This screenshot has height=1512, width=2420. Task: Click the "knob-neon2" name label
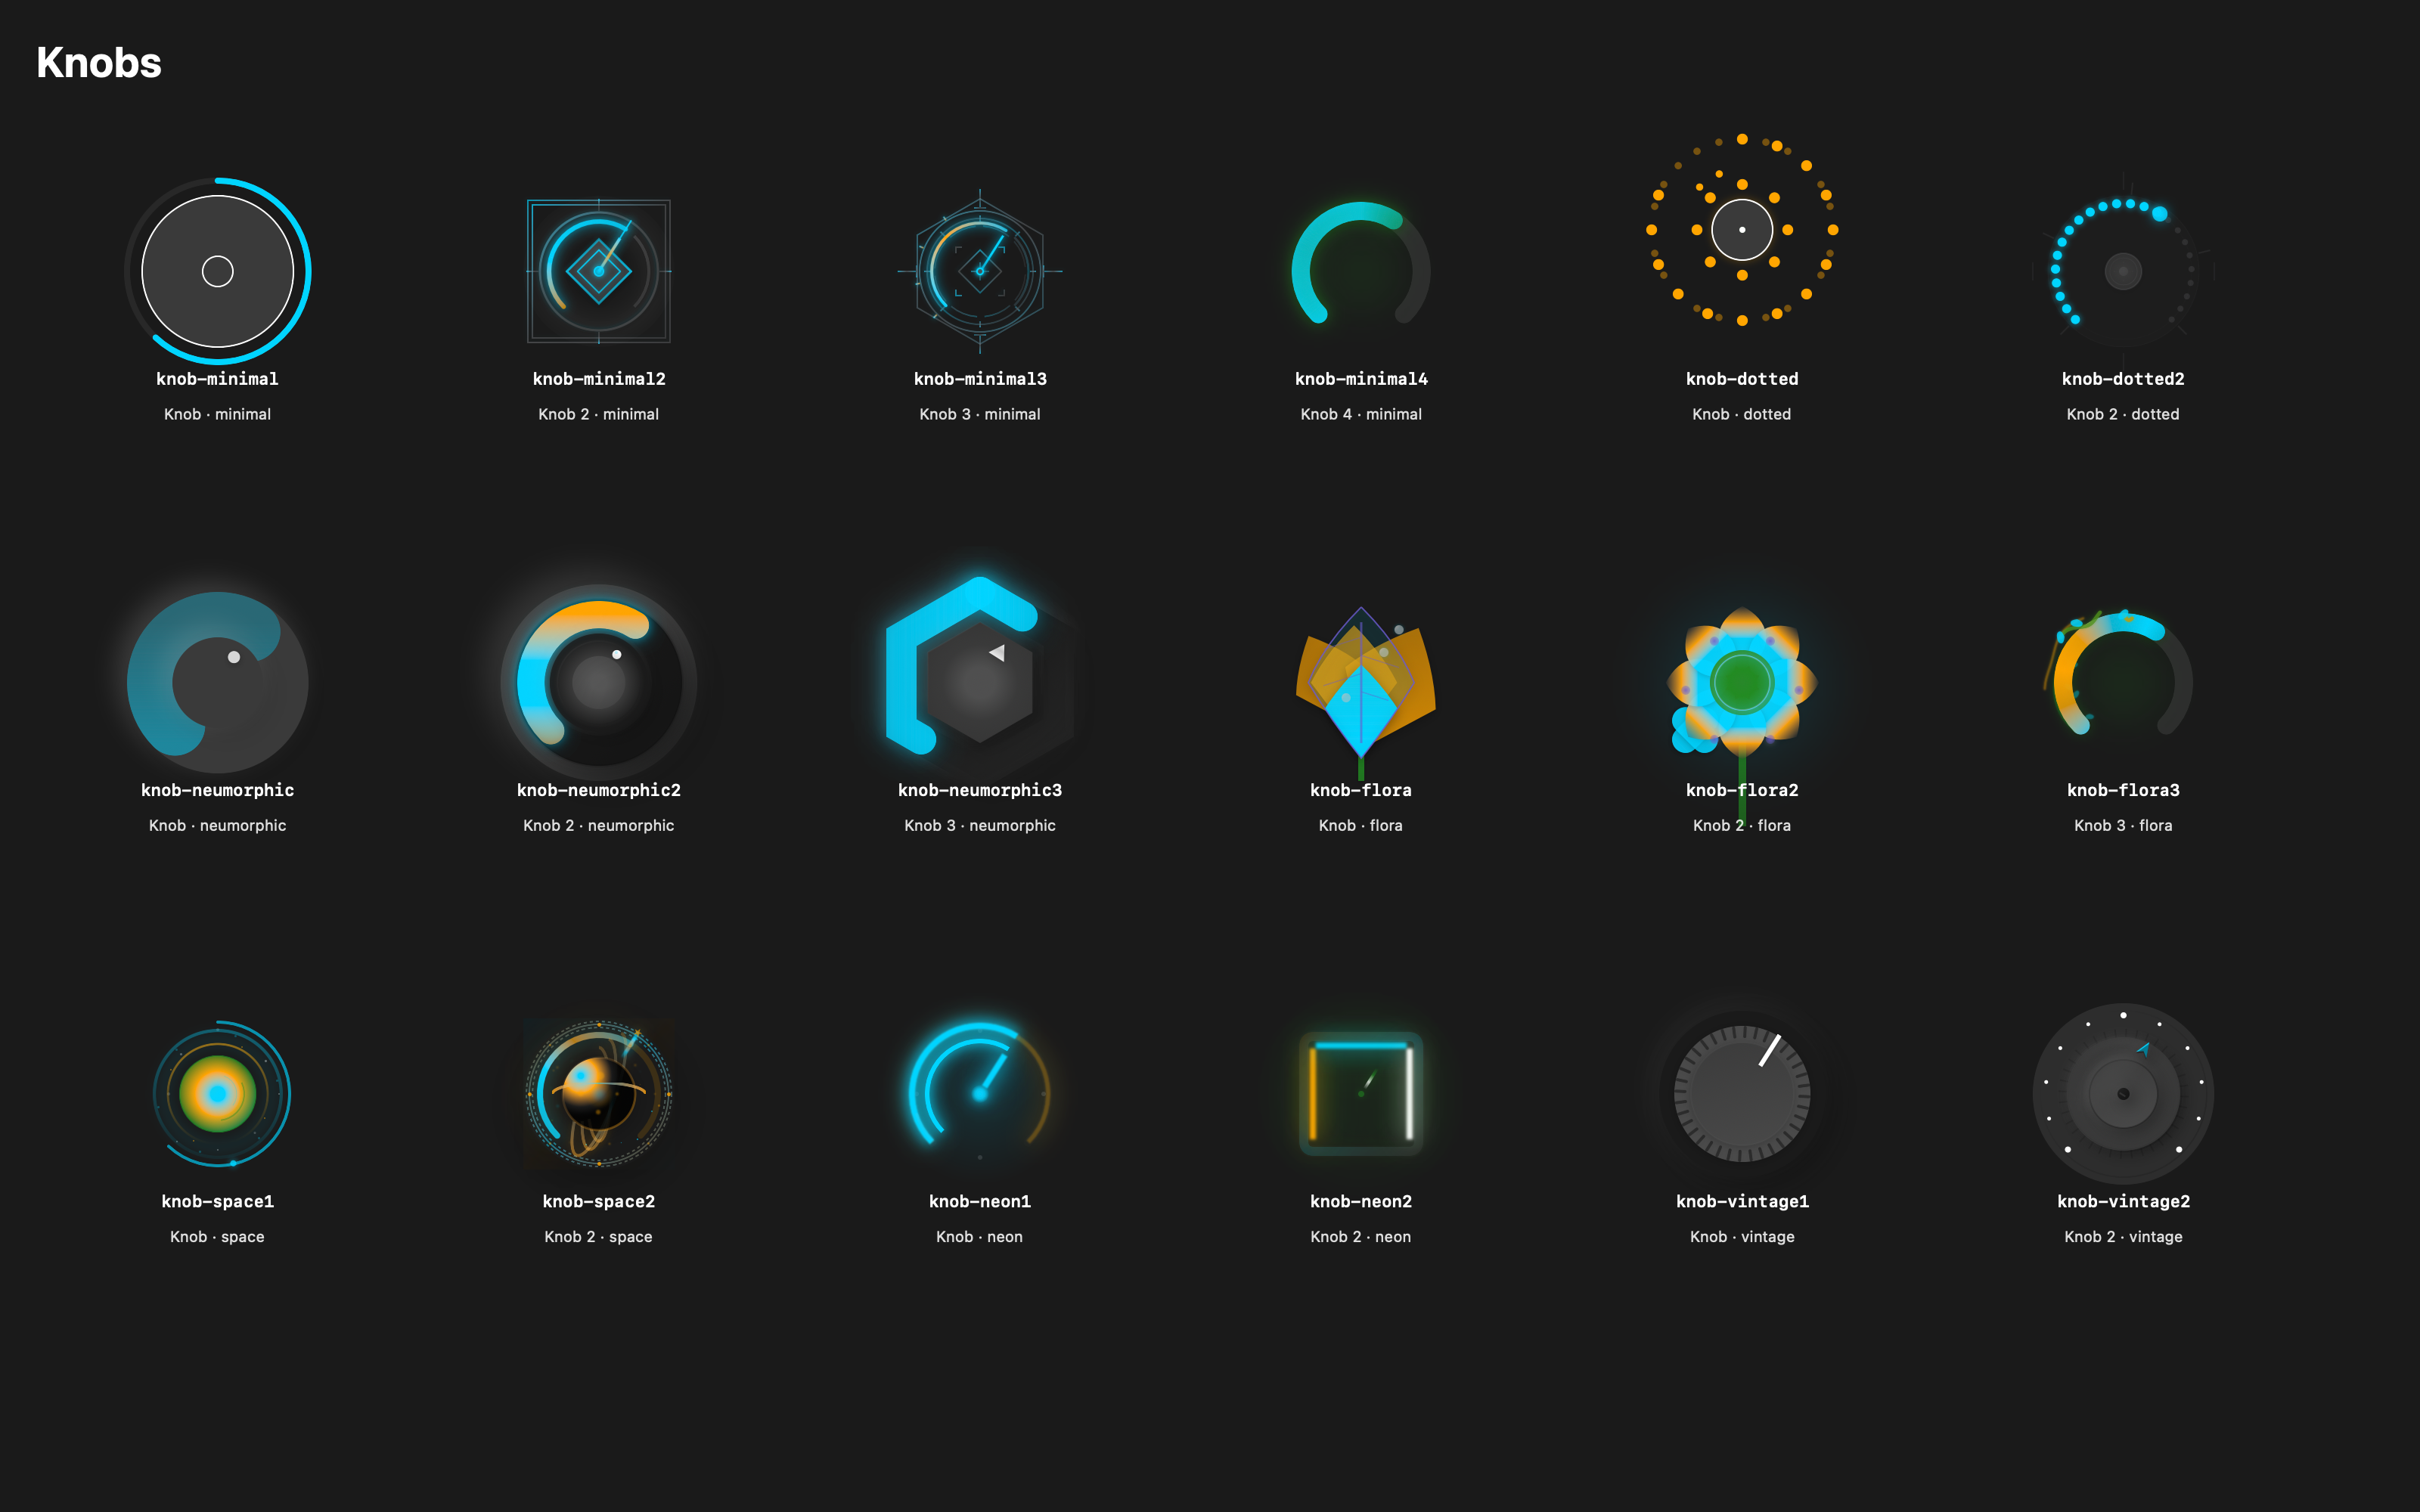(1361, 1201)
